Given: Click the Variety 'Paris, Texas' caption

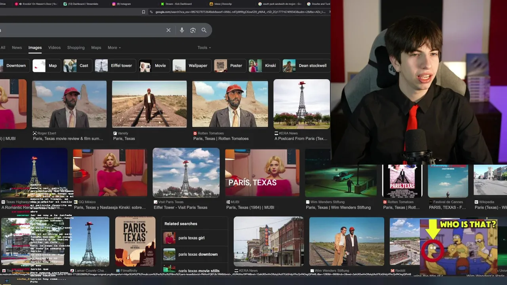Looking at the screenshot, I should [x=124, y=139].
